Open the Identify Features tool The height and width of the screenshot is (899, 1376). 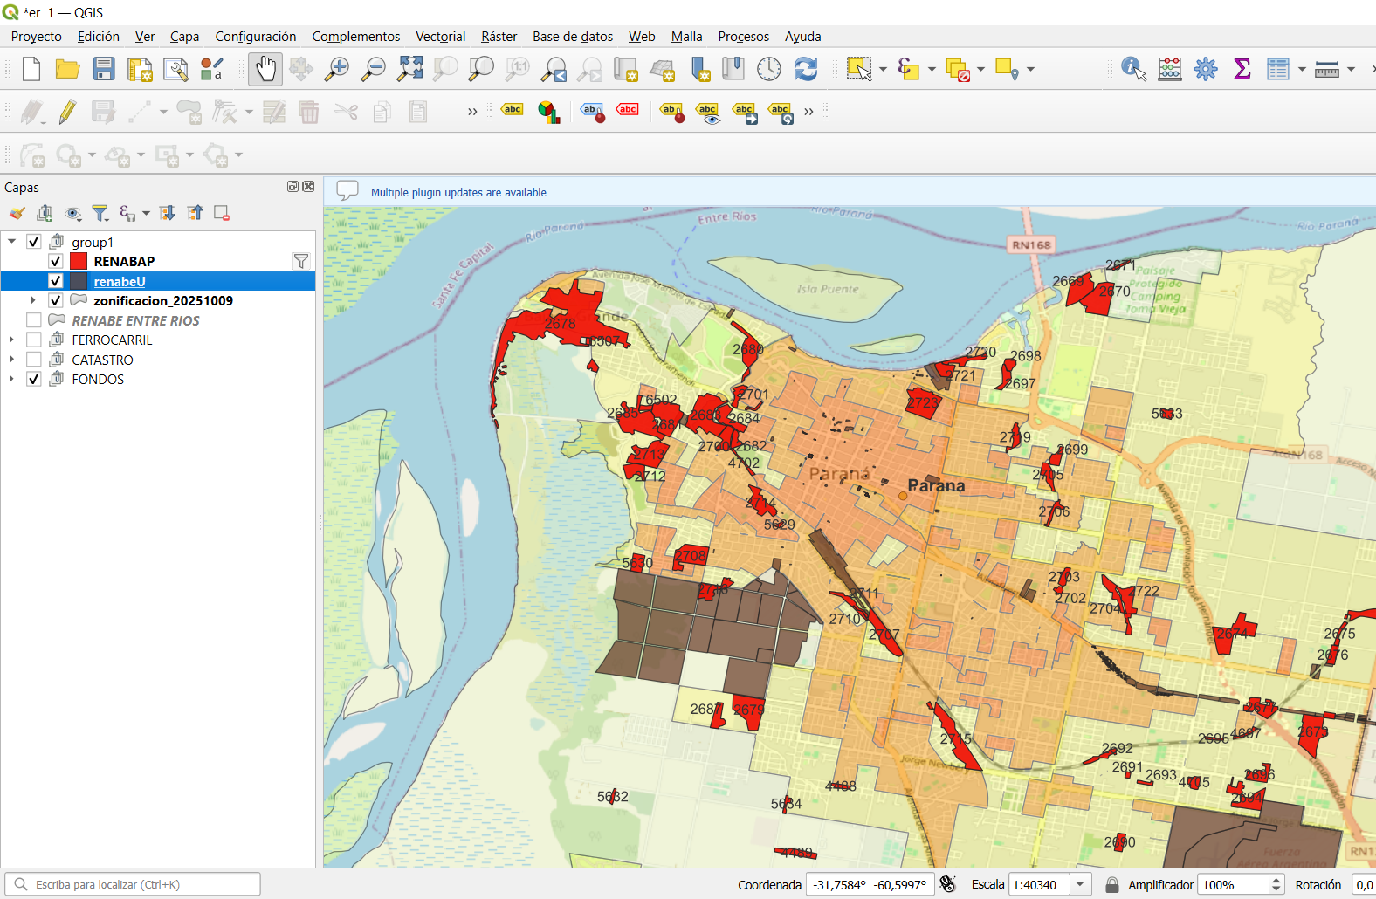click(x=1133, y=69)
